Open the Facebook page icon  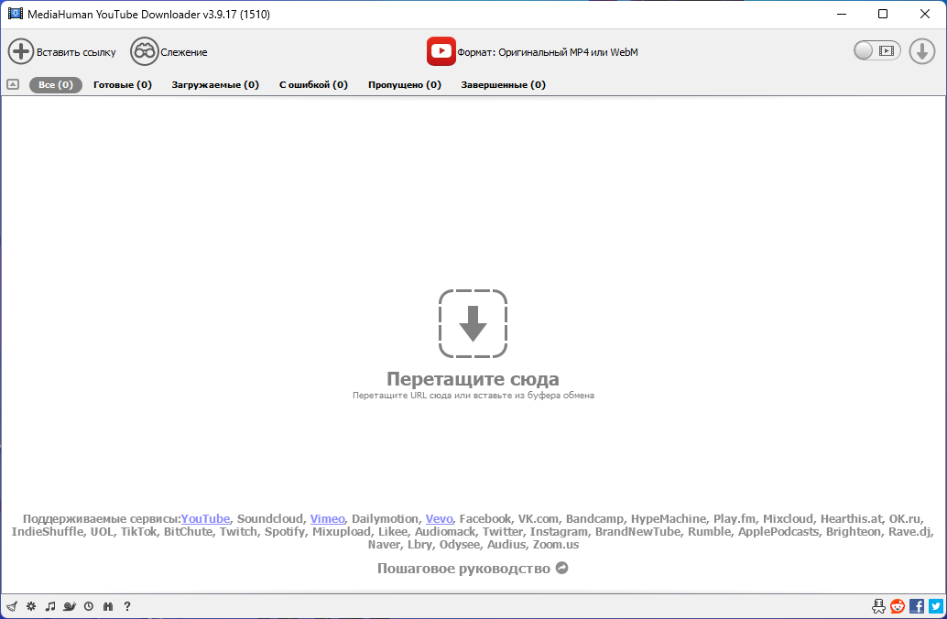[917, 606]
